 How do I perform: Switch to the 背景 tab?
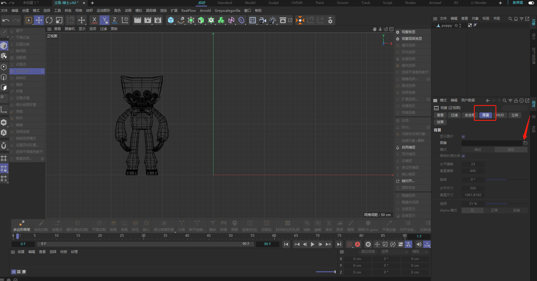click(486, 115)
